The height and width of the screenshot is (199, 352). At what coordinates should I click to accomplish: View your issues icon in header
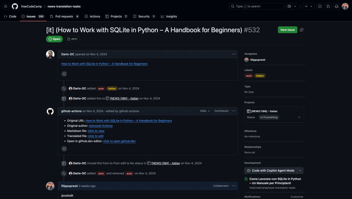[320, 6]
